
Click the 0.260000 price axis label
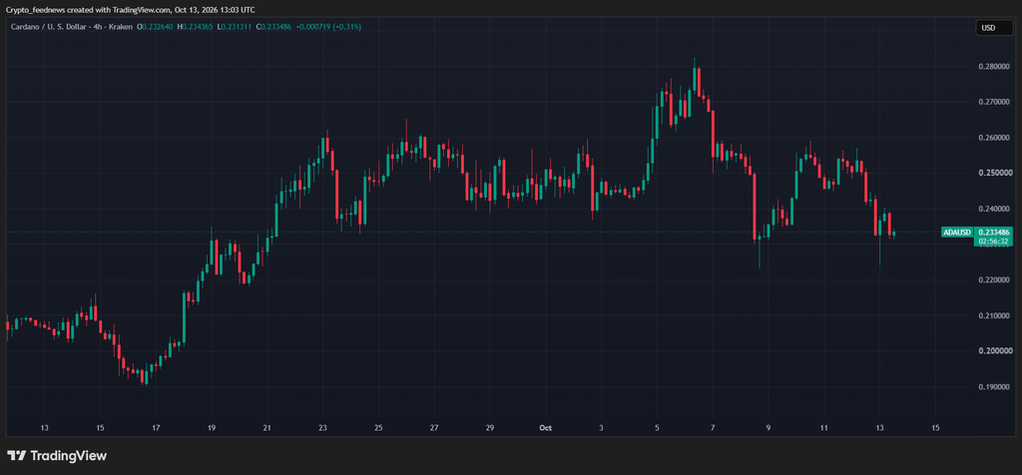(x=993, y=138)
